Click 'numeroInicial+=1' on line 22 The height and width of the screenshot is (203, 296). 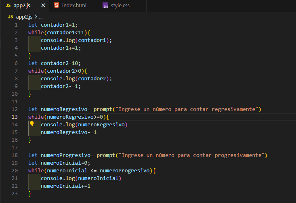coord(65,186)
